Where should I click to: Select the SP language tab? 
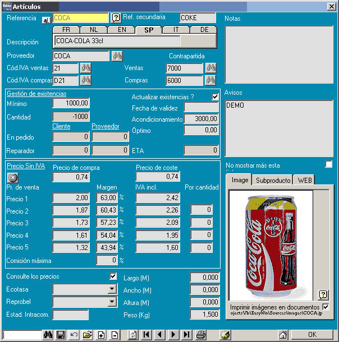coord(149,30)
